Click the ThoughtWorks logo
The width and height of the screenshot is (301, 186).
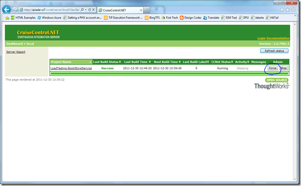pos(272,86)
